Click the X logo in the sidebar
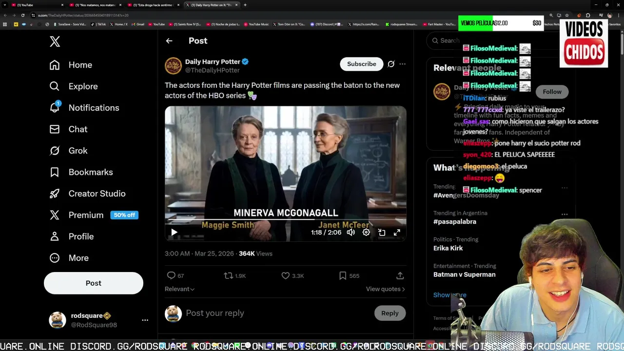 click(55, 41)
